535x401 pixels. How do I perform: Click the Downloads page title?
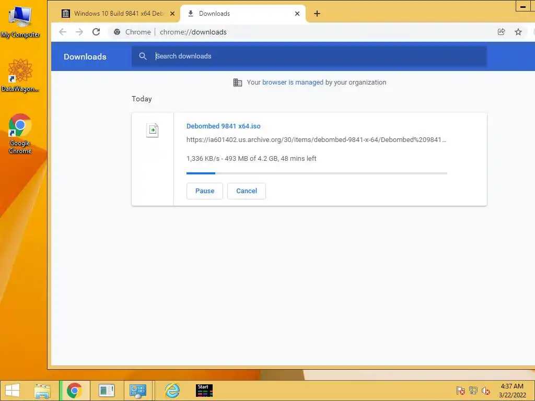[85, 56]
